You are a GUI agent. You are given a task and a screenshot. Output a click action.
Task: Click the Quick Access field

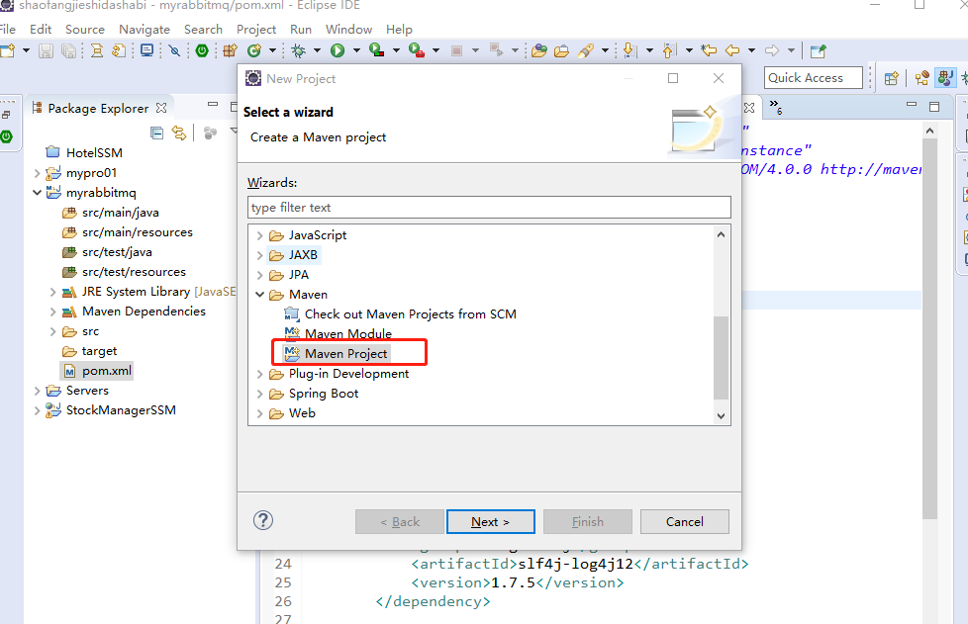pyautogui.click(x=813, y=78)
